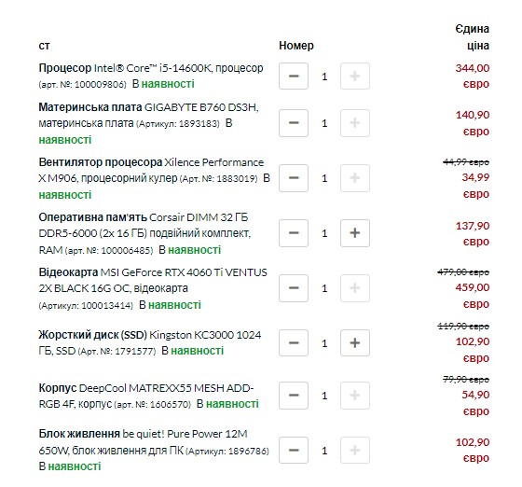The height and width of the screenshot is (487, 522).
Task: Click plus button for Xilence cooler row
Action: pos(354,178)
